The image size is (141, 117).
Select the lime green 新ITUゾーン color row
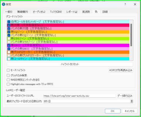point(68,39)
